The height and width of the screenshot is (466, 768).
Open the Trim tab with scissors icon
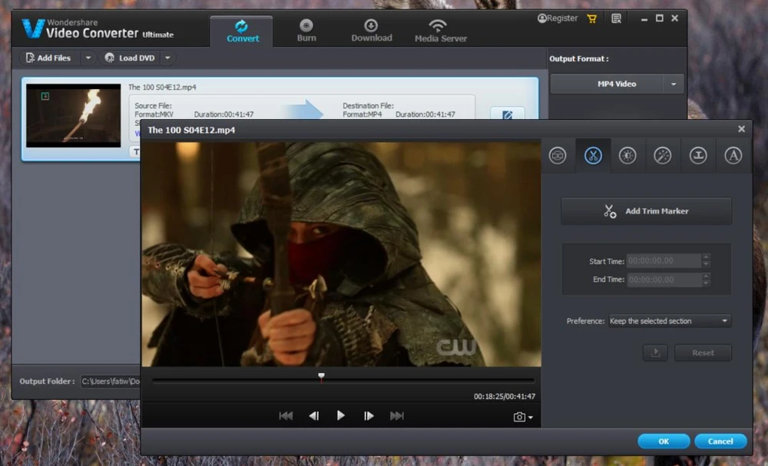click(x=592, y=156)
